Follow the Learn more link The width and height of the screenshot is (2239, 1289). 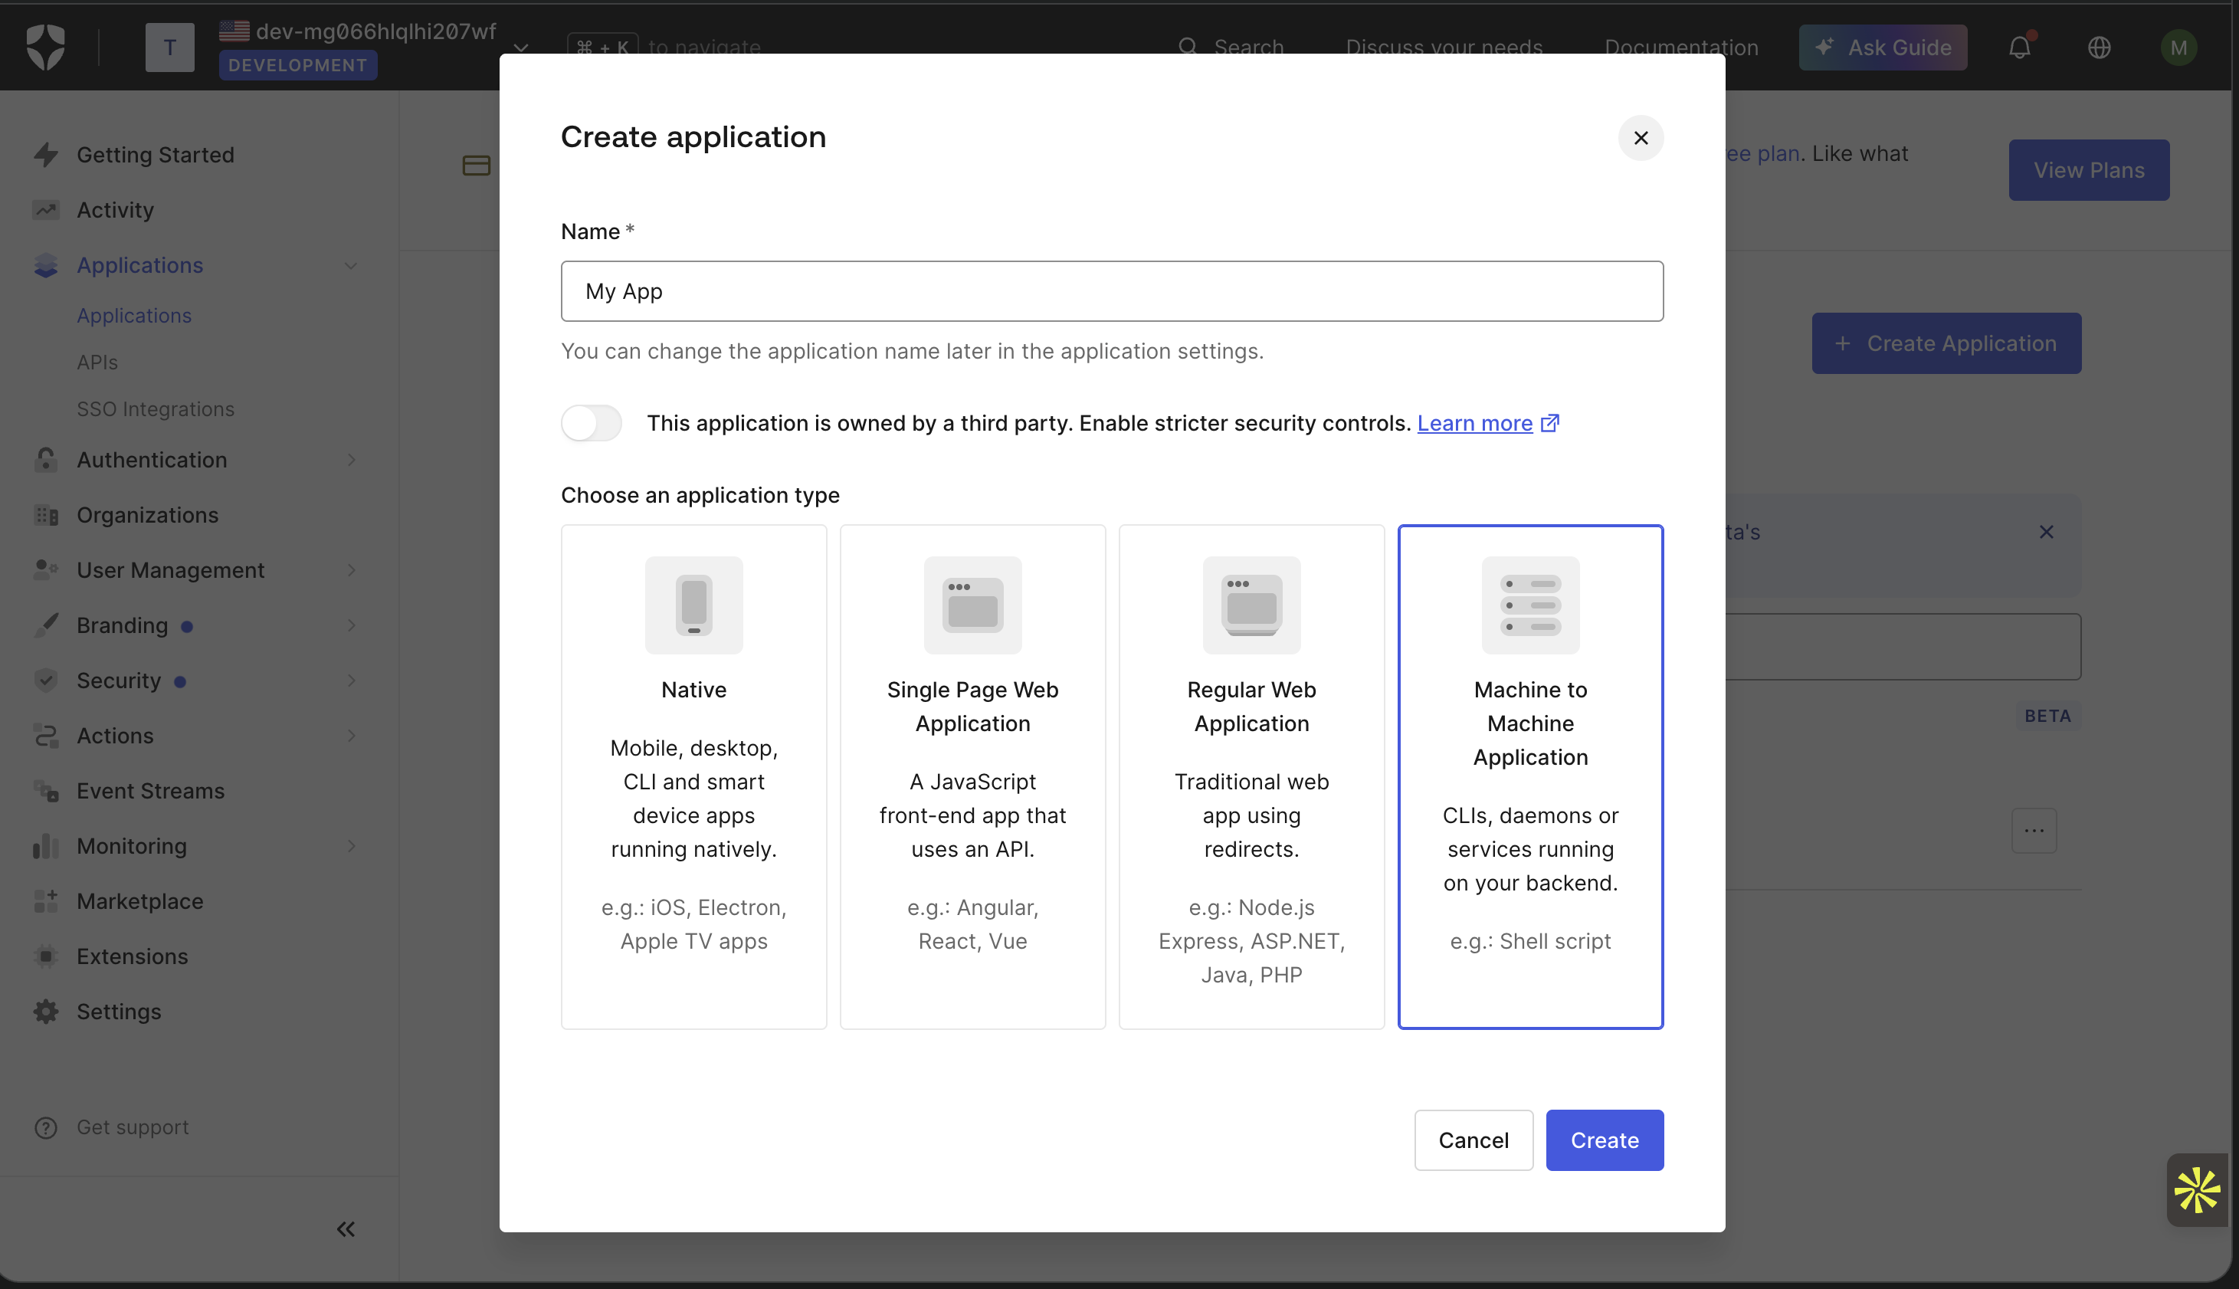click(1475, 423)
